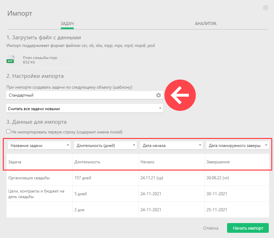The width and height of the screenshot is (274, 238).
Task: Tick 'Не импортировать первую строку' checkbox
Action: tap(8, 131)
